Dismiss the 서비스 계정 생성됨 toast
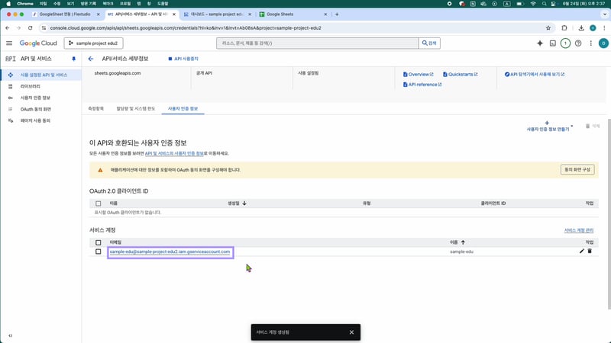This screenshot has height=343, width=611. click(351, 332)
